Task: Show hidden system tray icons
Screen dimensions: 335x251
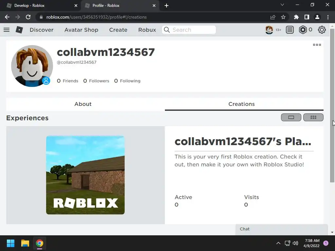Action: pos(278,243)
